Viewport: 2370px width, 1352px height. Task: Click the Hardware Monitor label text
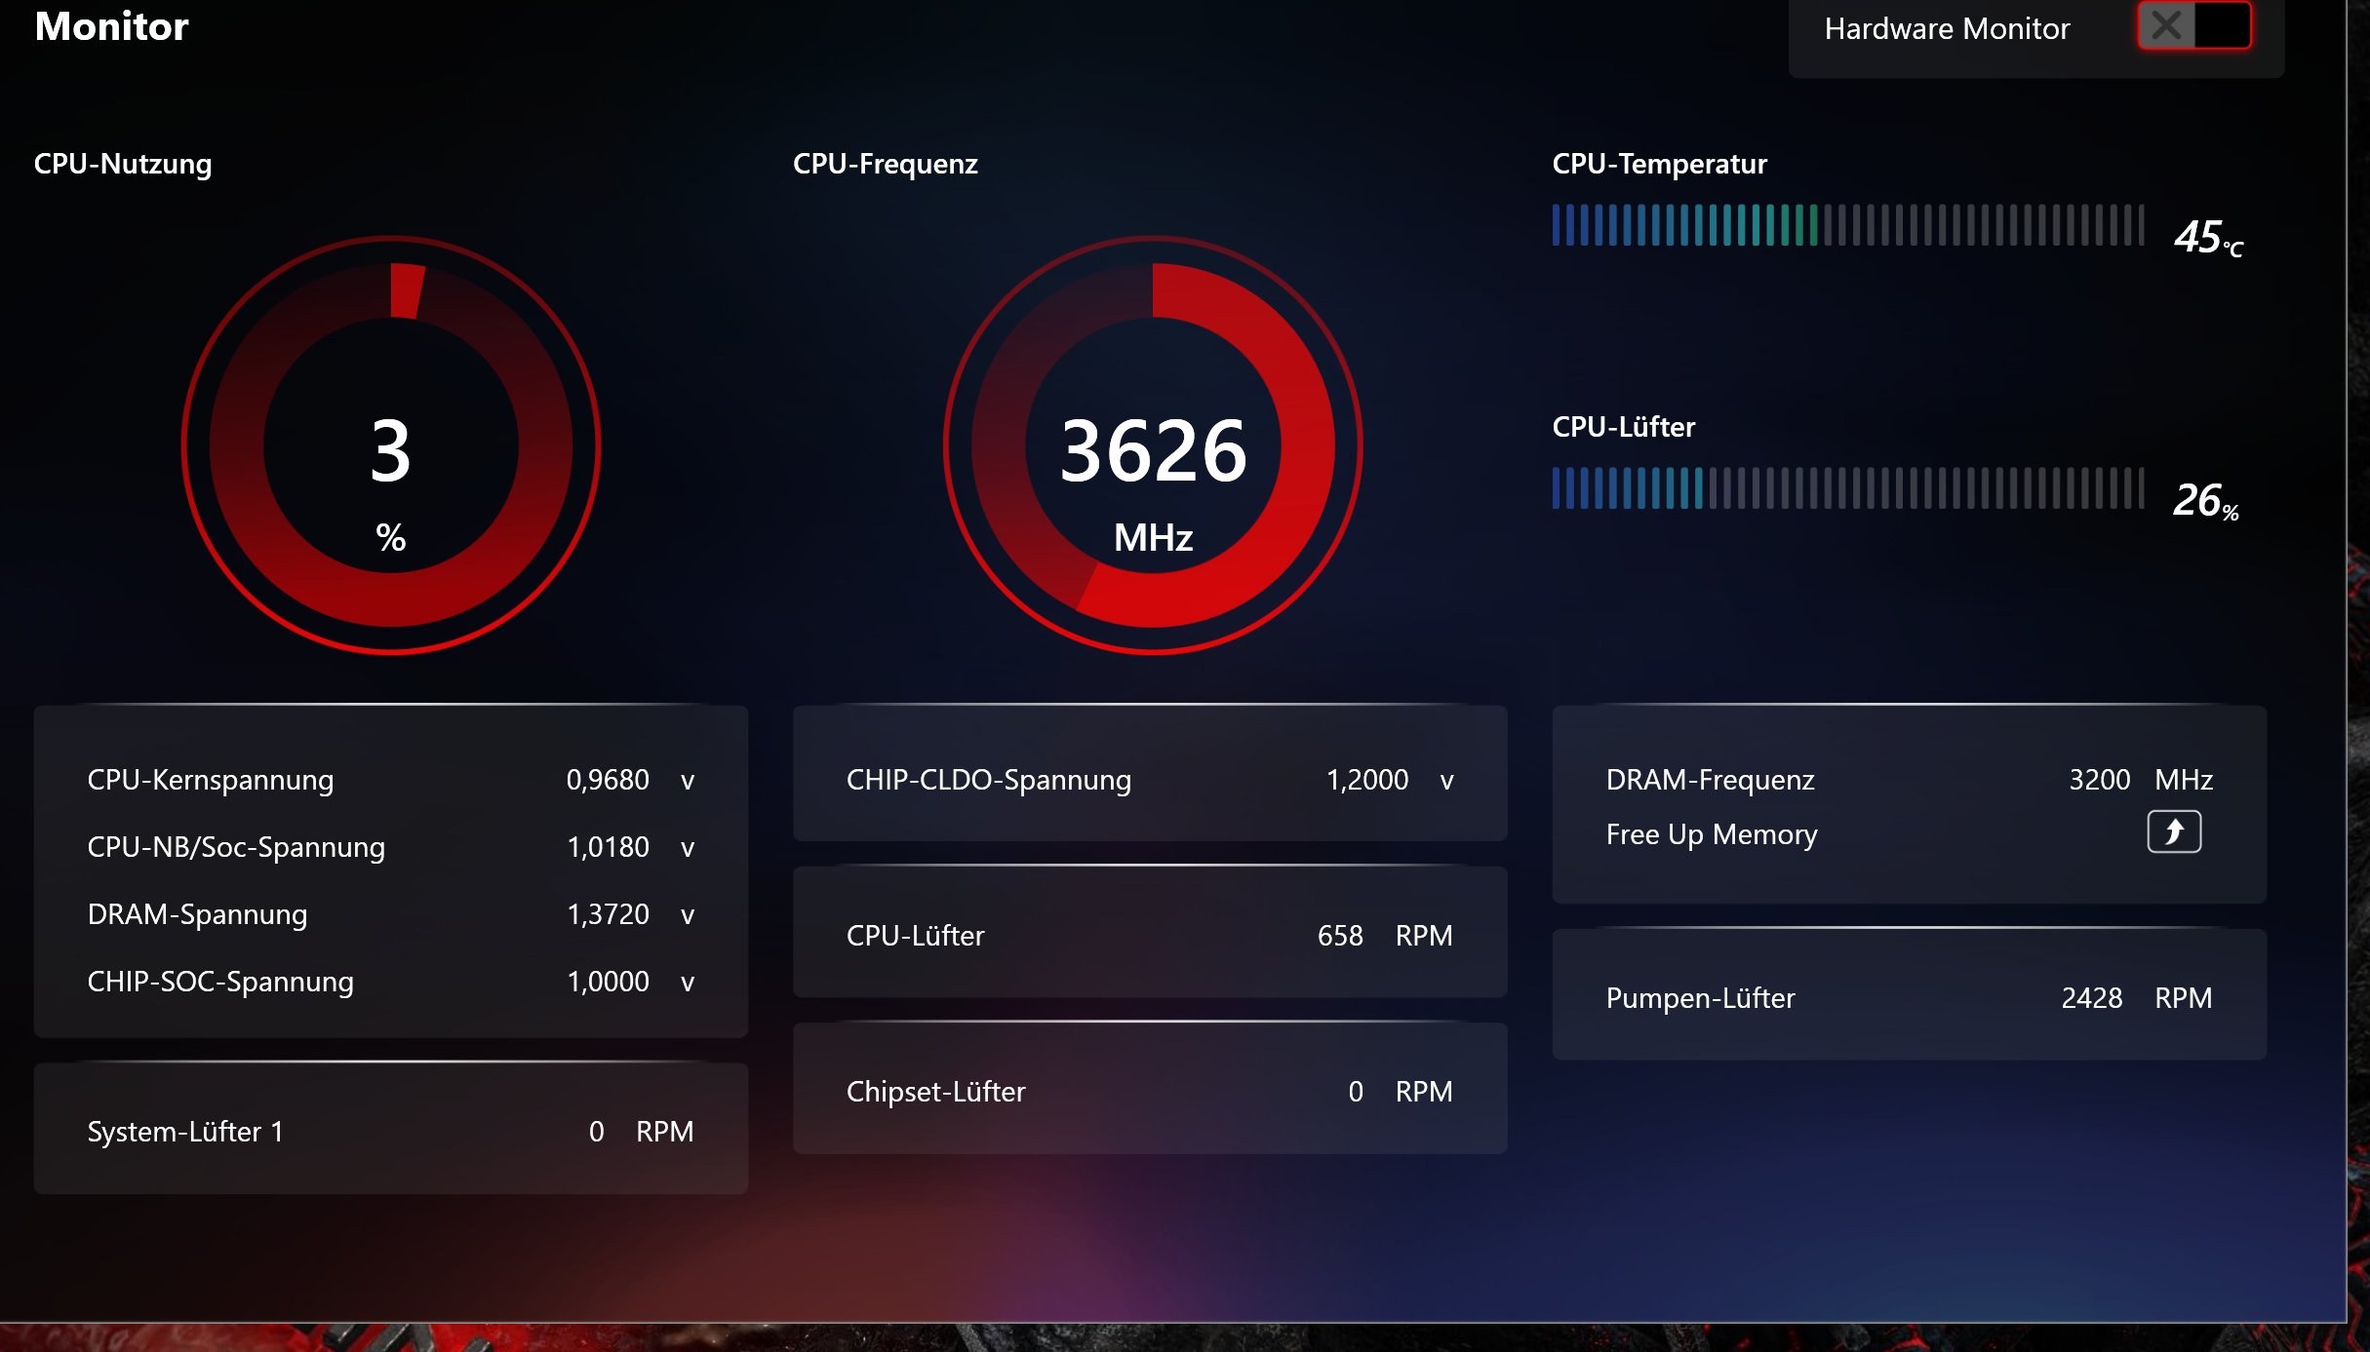(1946, 29)
